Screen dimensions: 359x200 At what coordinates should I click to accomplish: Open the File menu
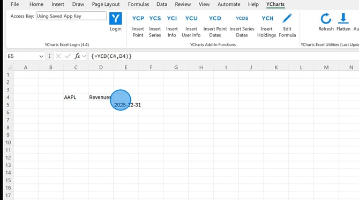point(15,4)
